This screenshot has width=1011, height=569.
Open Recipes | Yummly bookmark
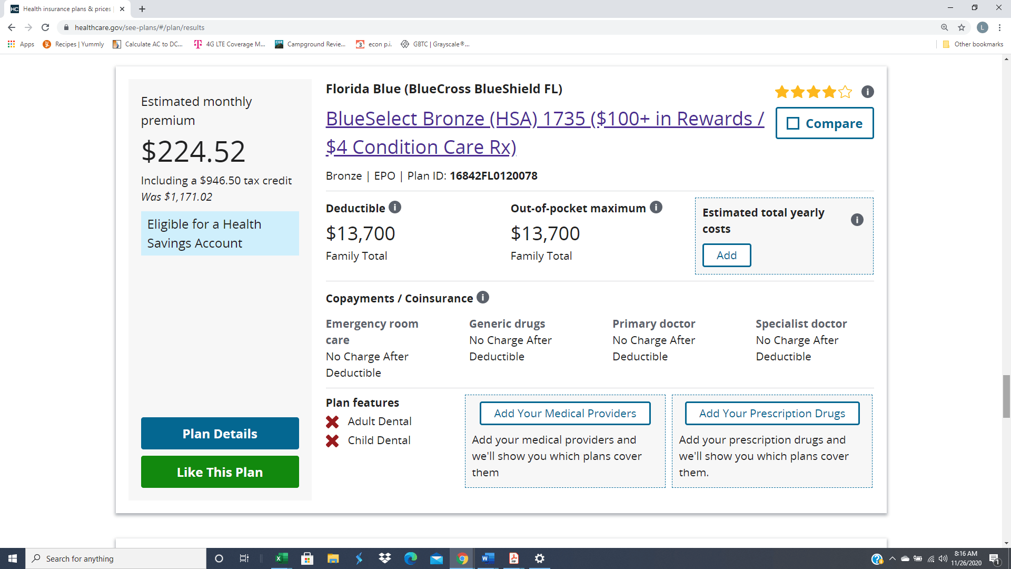pos(73,44)
